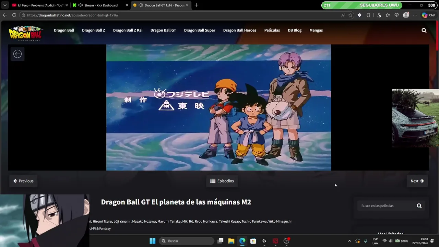Viewport: 439px width, 247px height.
Task: Click the 'Busca en las películas' search field
Action: click(386, 206)
